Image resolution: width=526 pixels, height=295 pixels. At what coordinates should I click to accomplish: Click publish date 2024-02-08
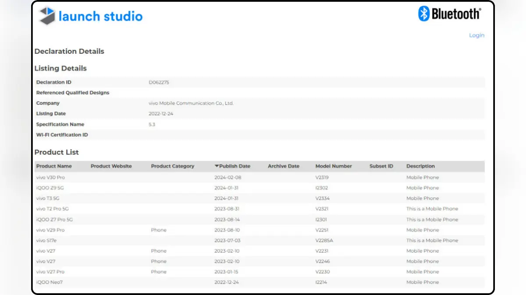228,177
